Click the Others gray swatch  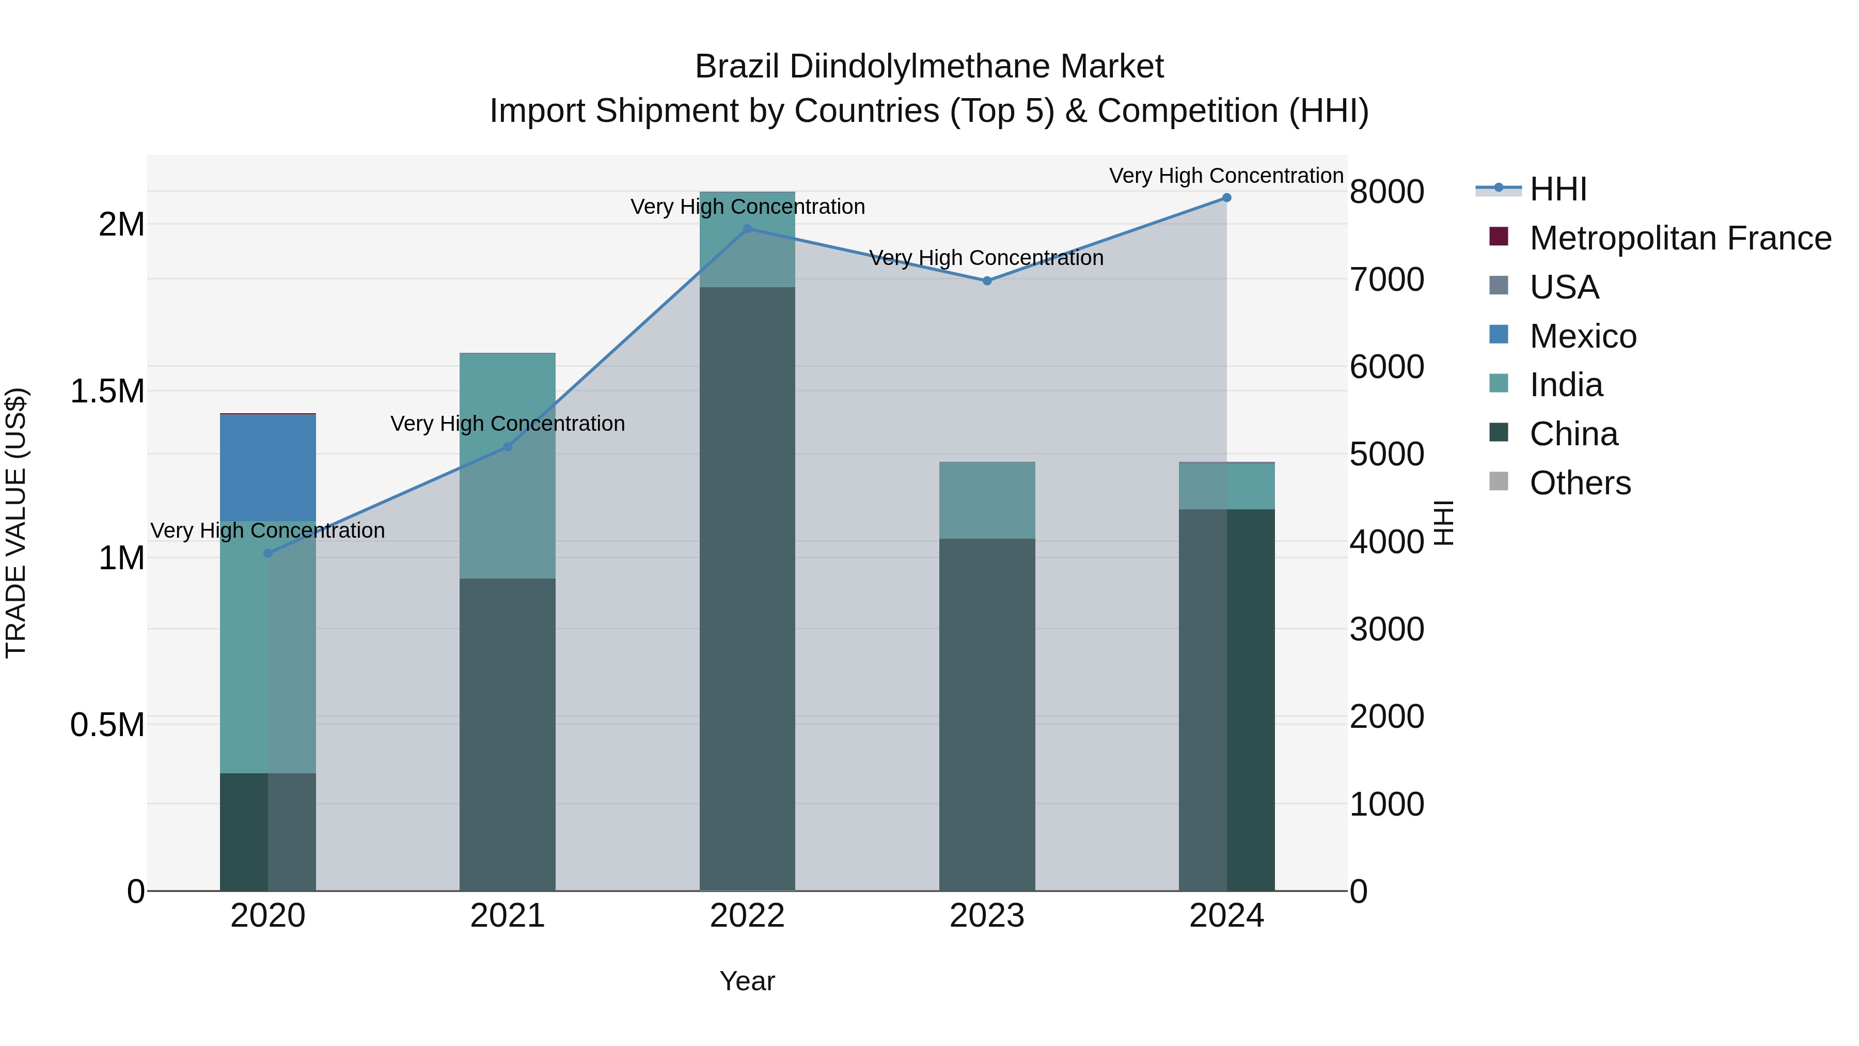[x=1499, y=481]
